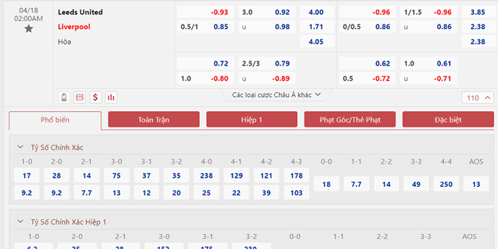Bet draw score 2-2 at 14
Viewport: 498px width, 249px height.
point(386,184)
